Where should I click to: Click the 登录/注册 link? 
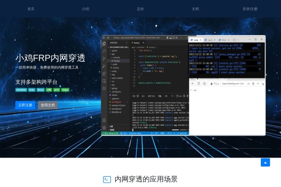(x=250, y=9)
